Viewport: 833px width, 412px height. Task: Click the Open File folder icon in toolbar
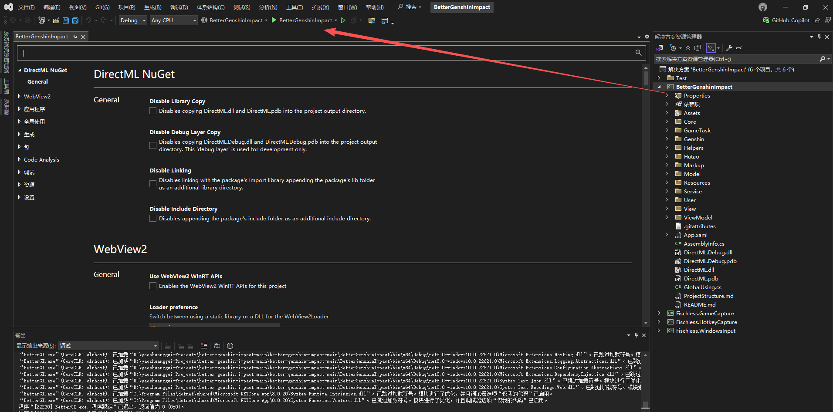56,20
